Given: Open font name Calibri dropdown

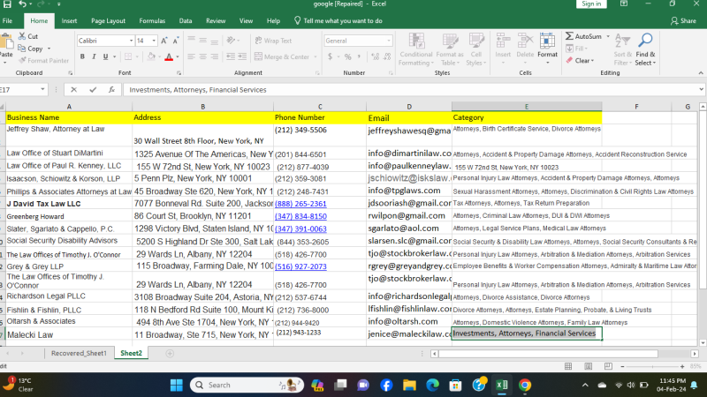Looking at the screenshot, I should (x=131, y=41).
